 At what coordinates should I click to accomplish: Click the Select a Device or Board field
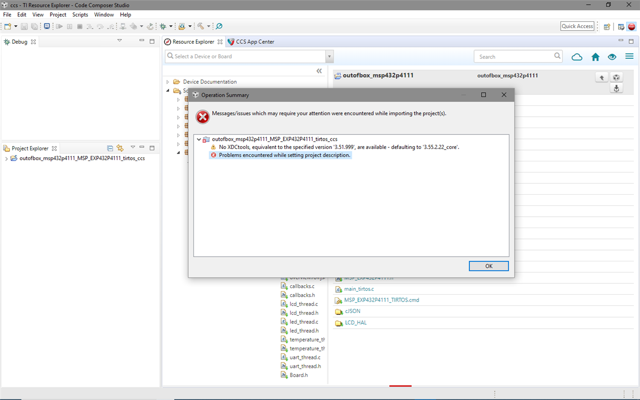pos(245,56)
